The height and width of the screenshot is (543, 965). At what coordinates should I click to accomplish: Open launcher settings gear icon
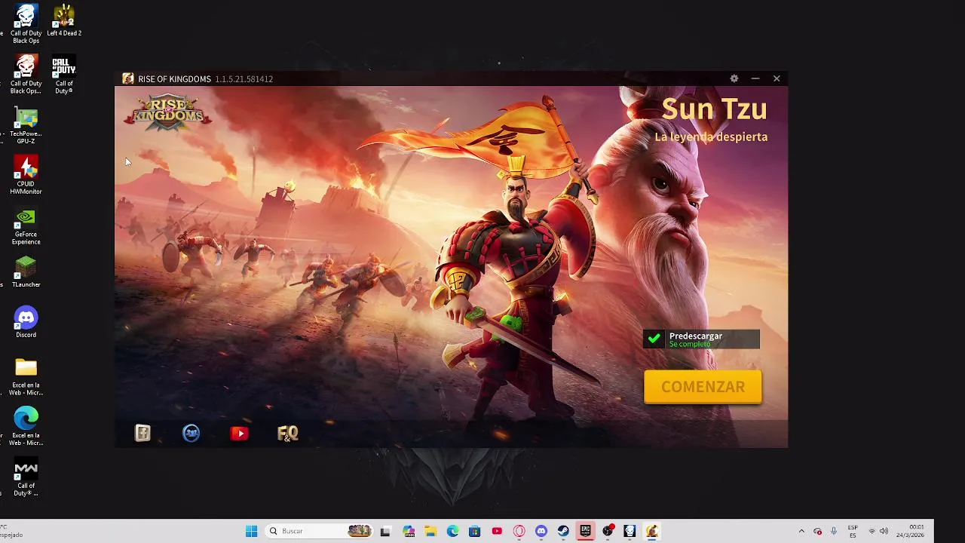tap(734, 78)
